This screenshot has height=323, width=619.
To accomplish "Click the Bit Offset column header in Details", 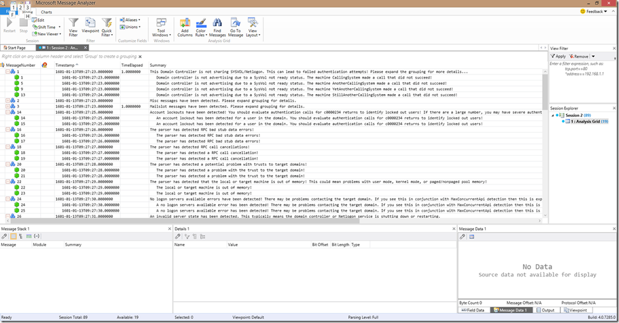I will 320,244.
